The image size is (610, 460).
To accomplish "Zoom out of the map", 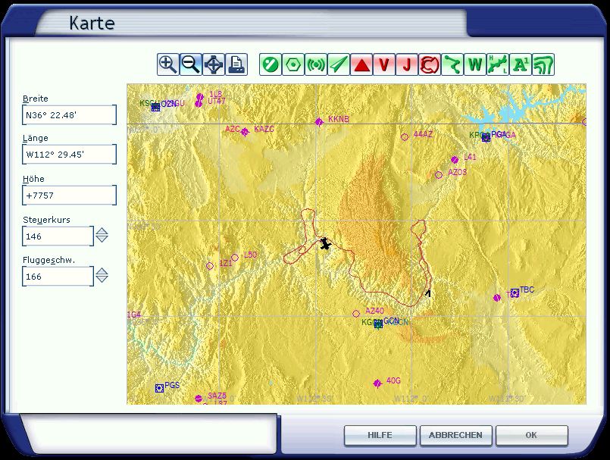I will pos(191,64).
